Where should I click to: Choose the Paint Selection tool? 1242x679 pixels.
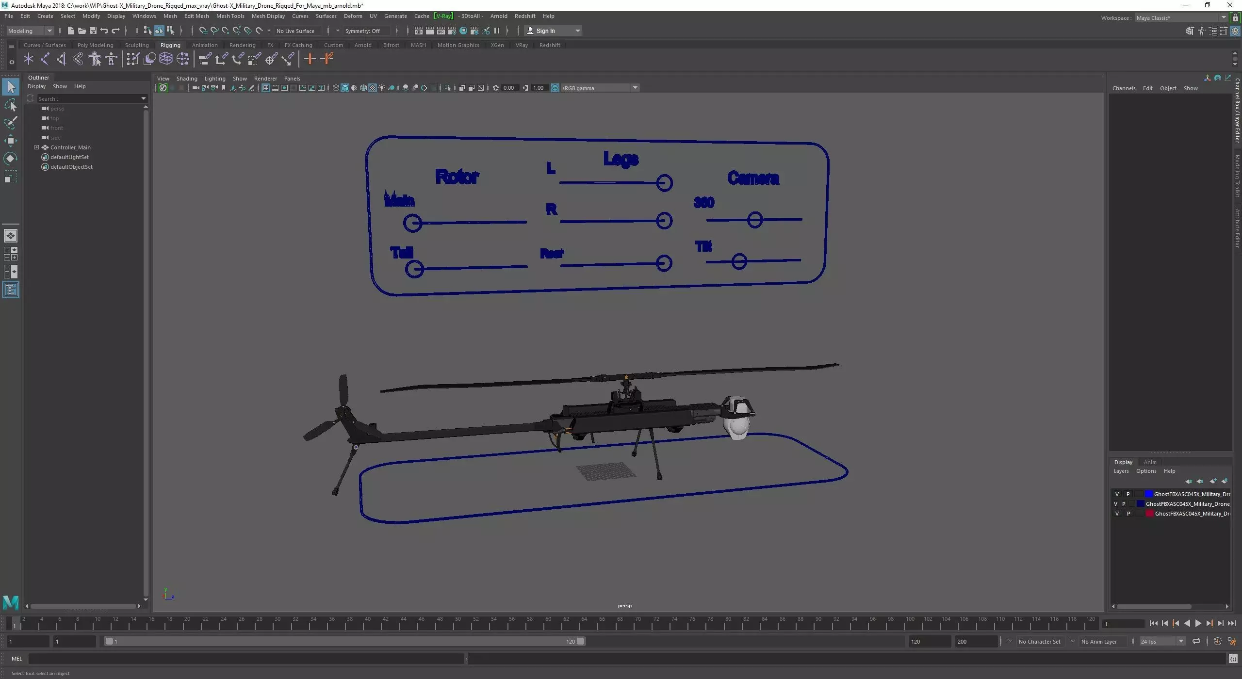pyautogui.click(x=11, y=123)
